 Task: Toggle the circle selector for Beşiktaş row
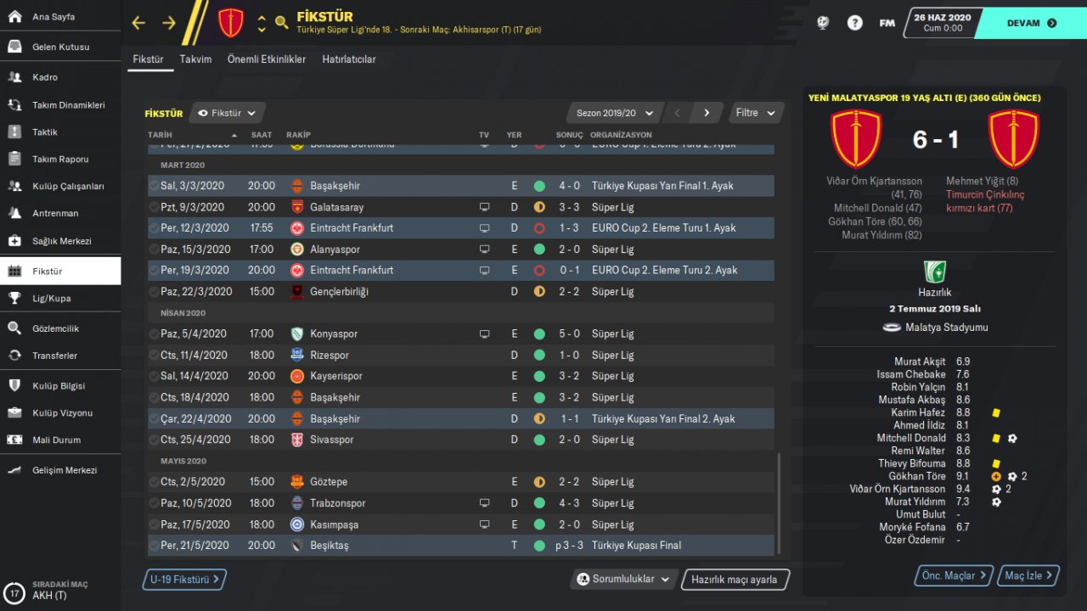[x=153, y=546]
